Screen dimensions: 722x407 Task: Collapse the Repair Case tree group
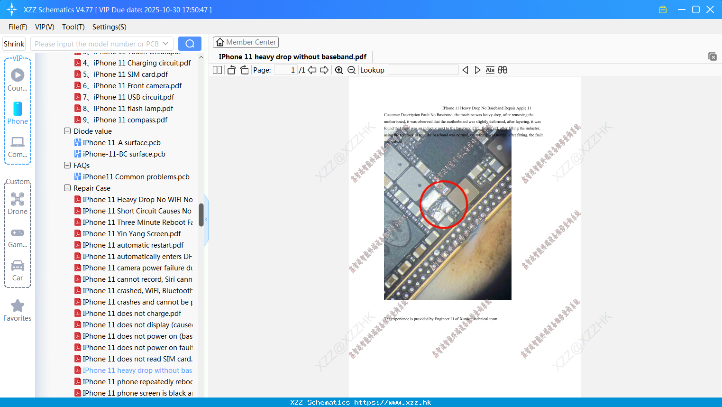tap(67, 188)
